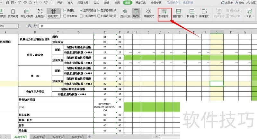Expand the Reading Mode dropdown arrow
Screen dimensions: 257x139
(x=59, y=16)
